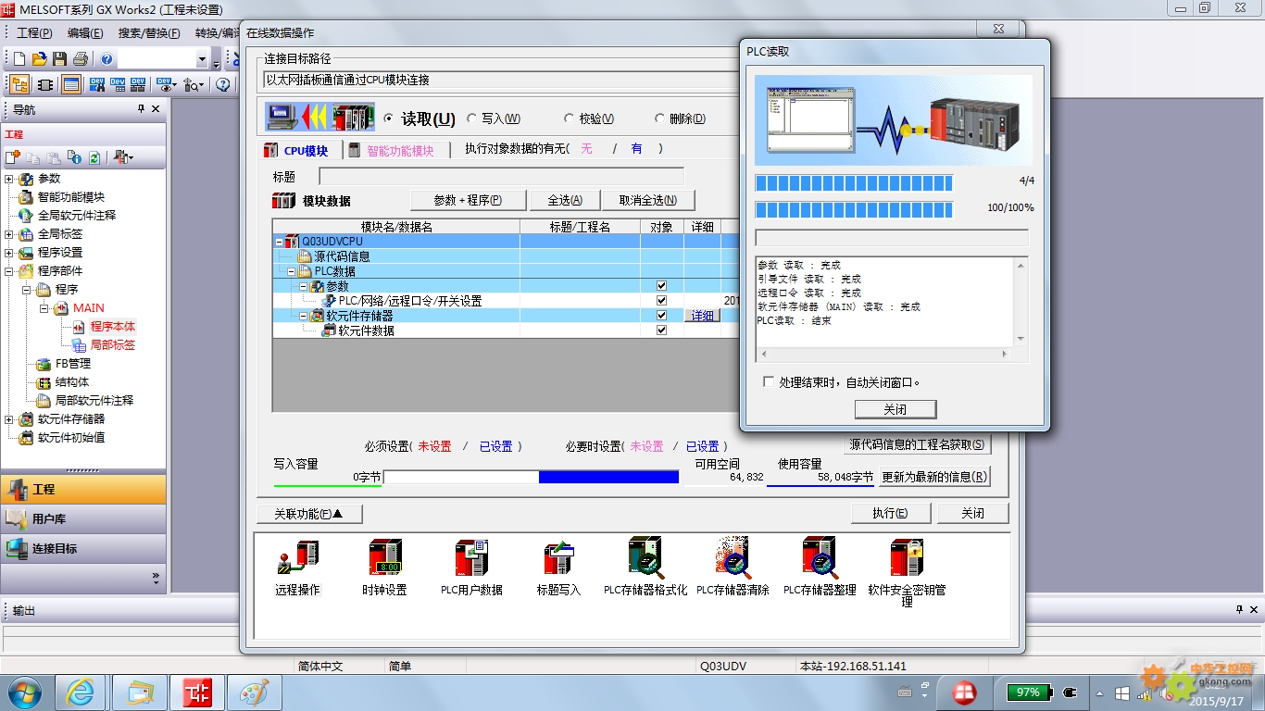Click the 执行(E) button
The width and height of the screenshot is (1265, 711).
click(889, 513)
